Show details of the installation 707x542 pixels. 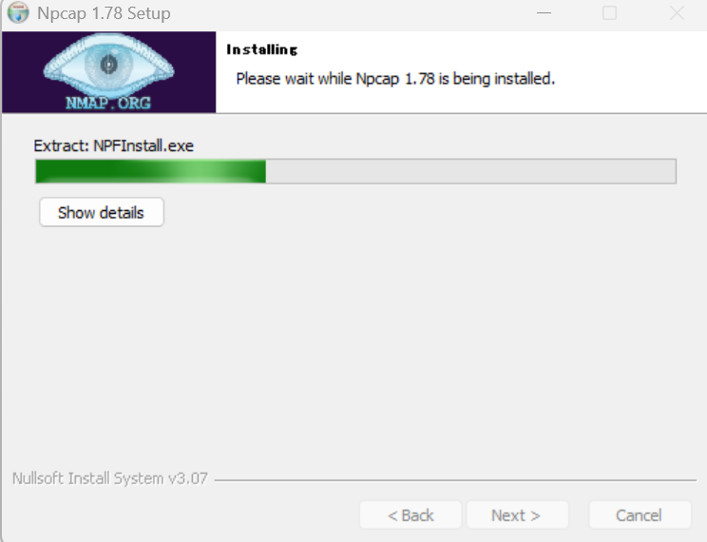coord(102,212)
